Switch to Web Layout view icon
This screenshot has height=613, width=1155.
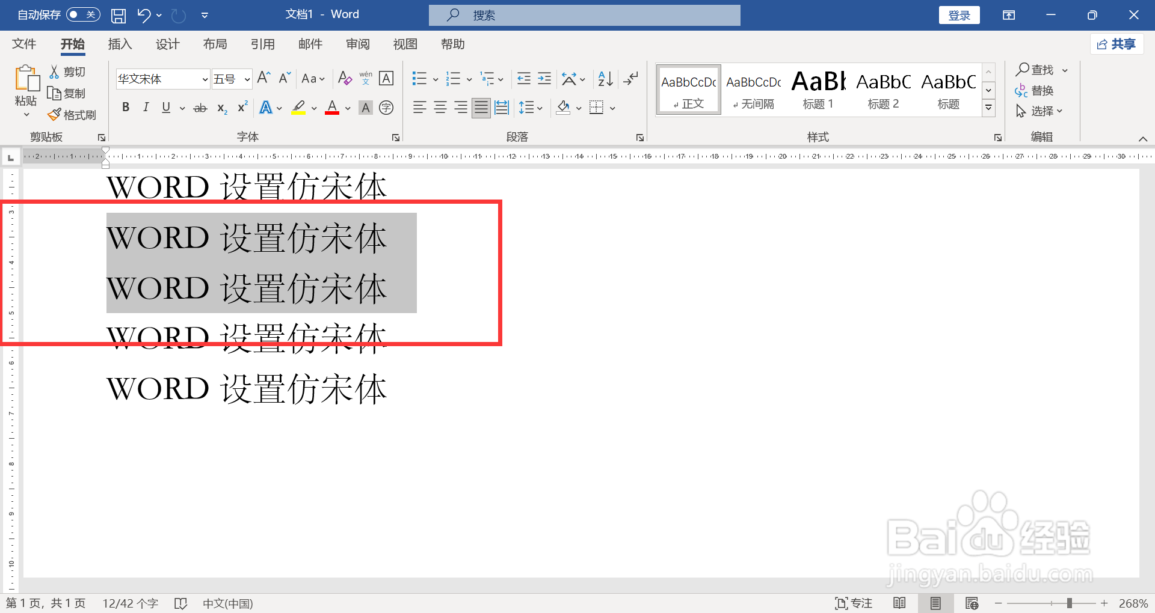972,603
